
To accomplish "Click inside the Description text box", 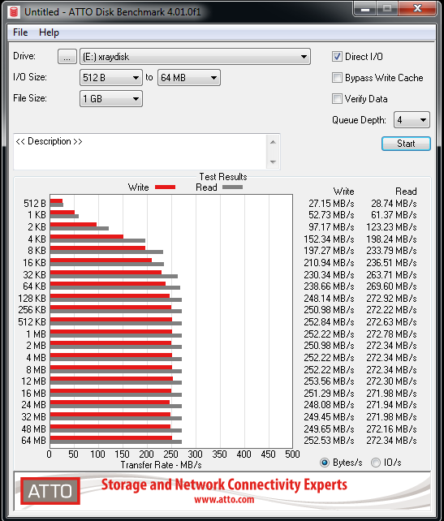I will pos(140,152).
